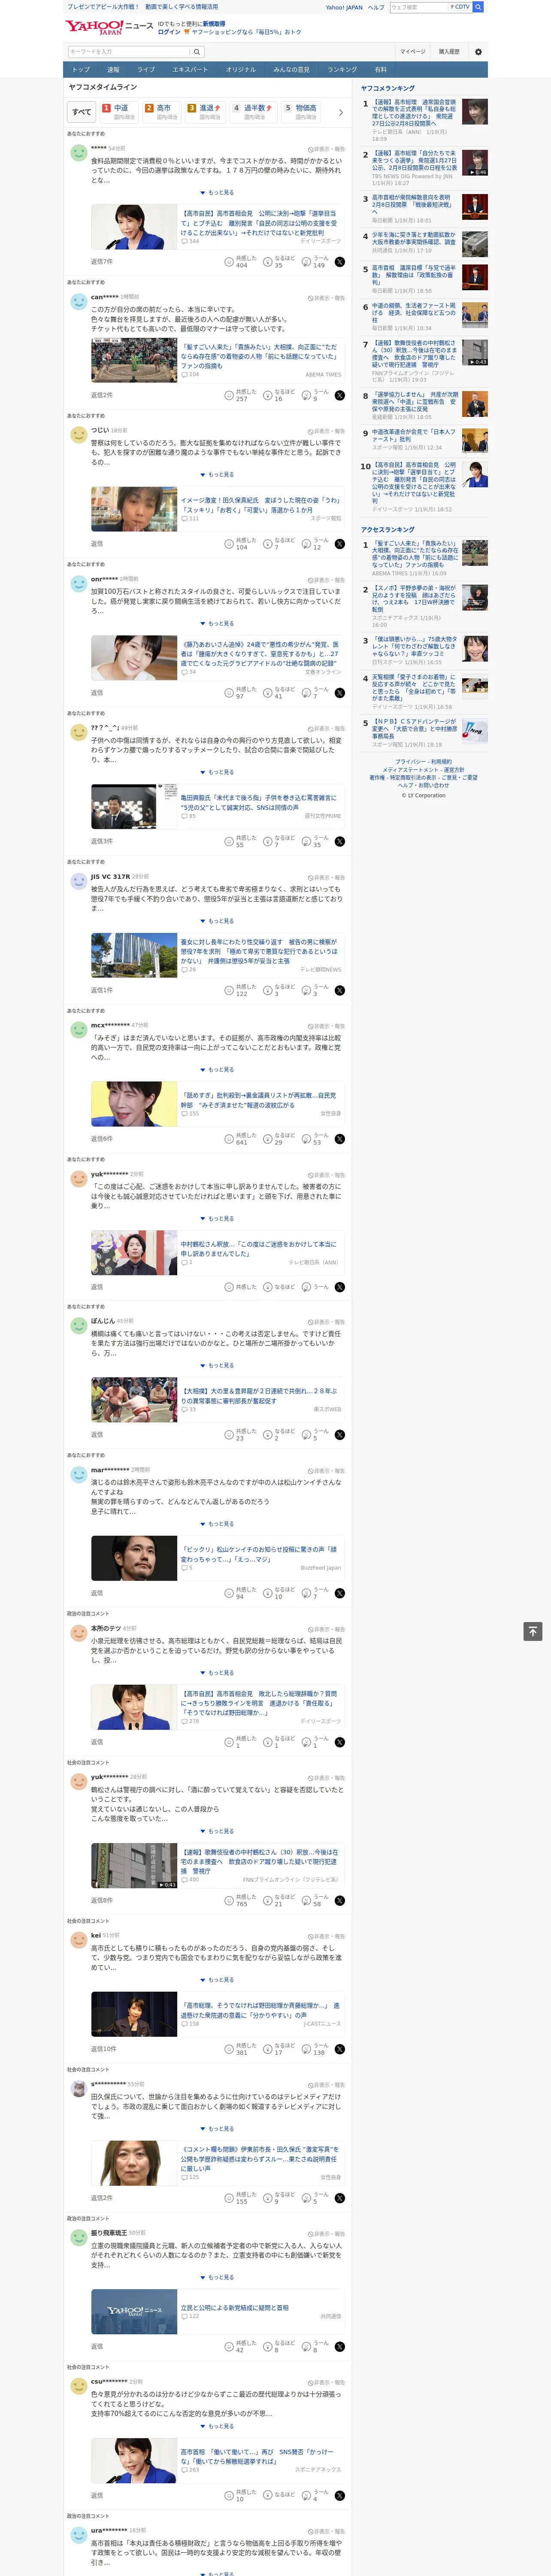Share the 消費税0% comment on X
Image resolution: width=551 pixels, height=2576 pixels.
[x=340, y=261]
